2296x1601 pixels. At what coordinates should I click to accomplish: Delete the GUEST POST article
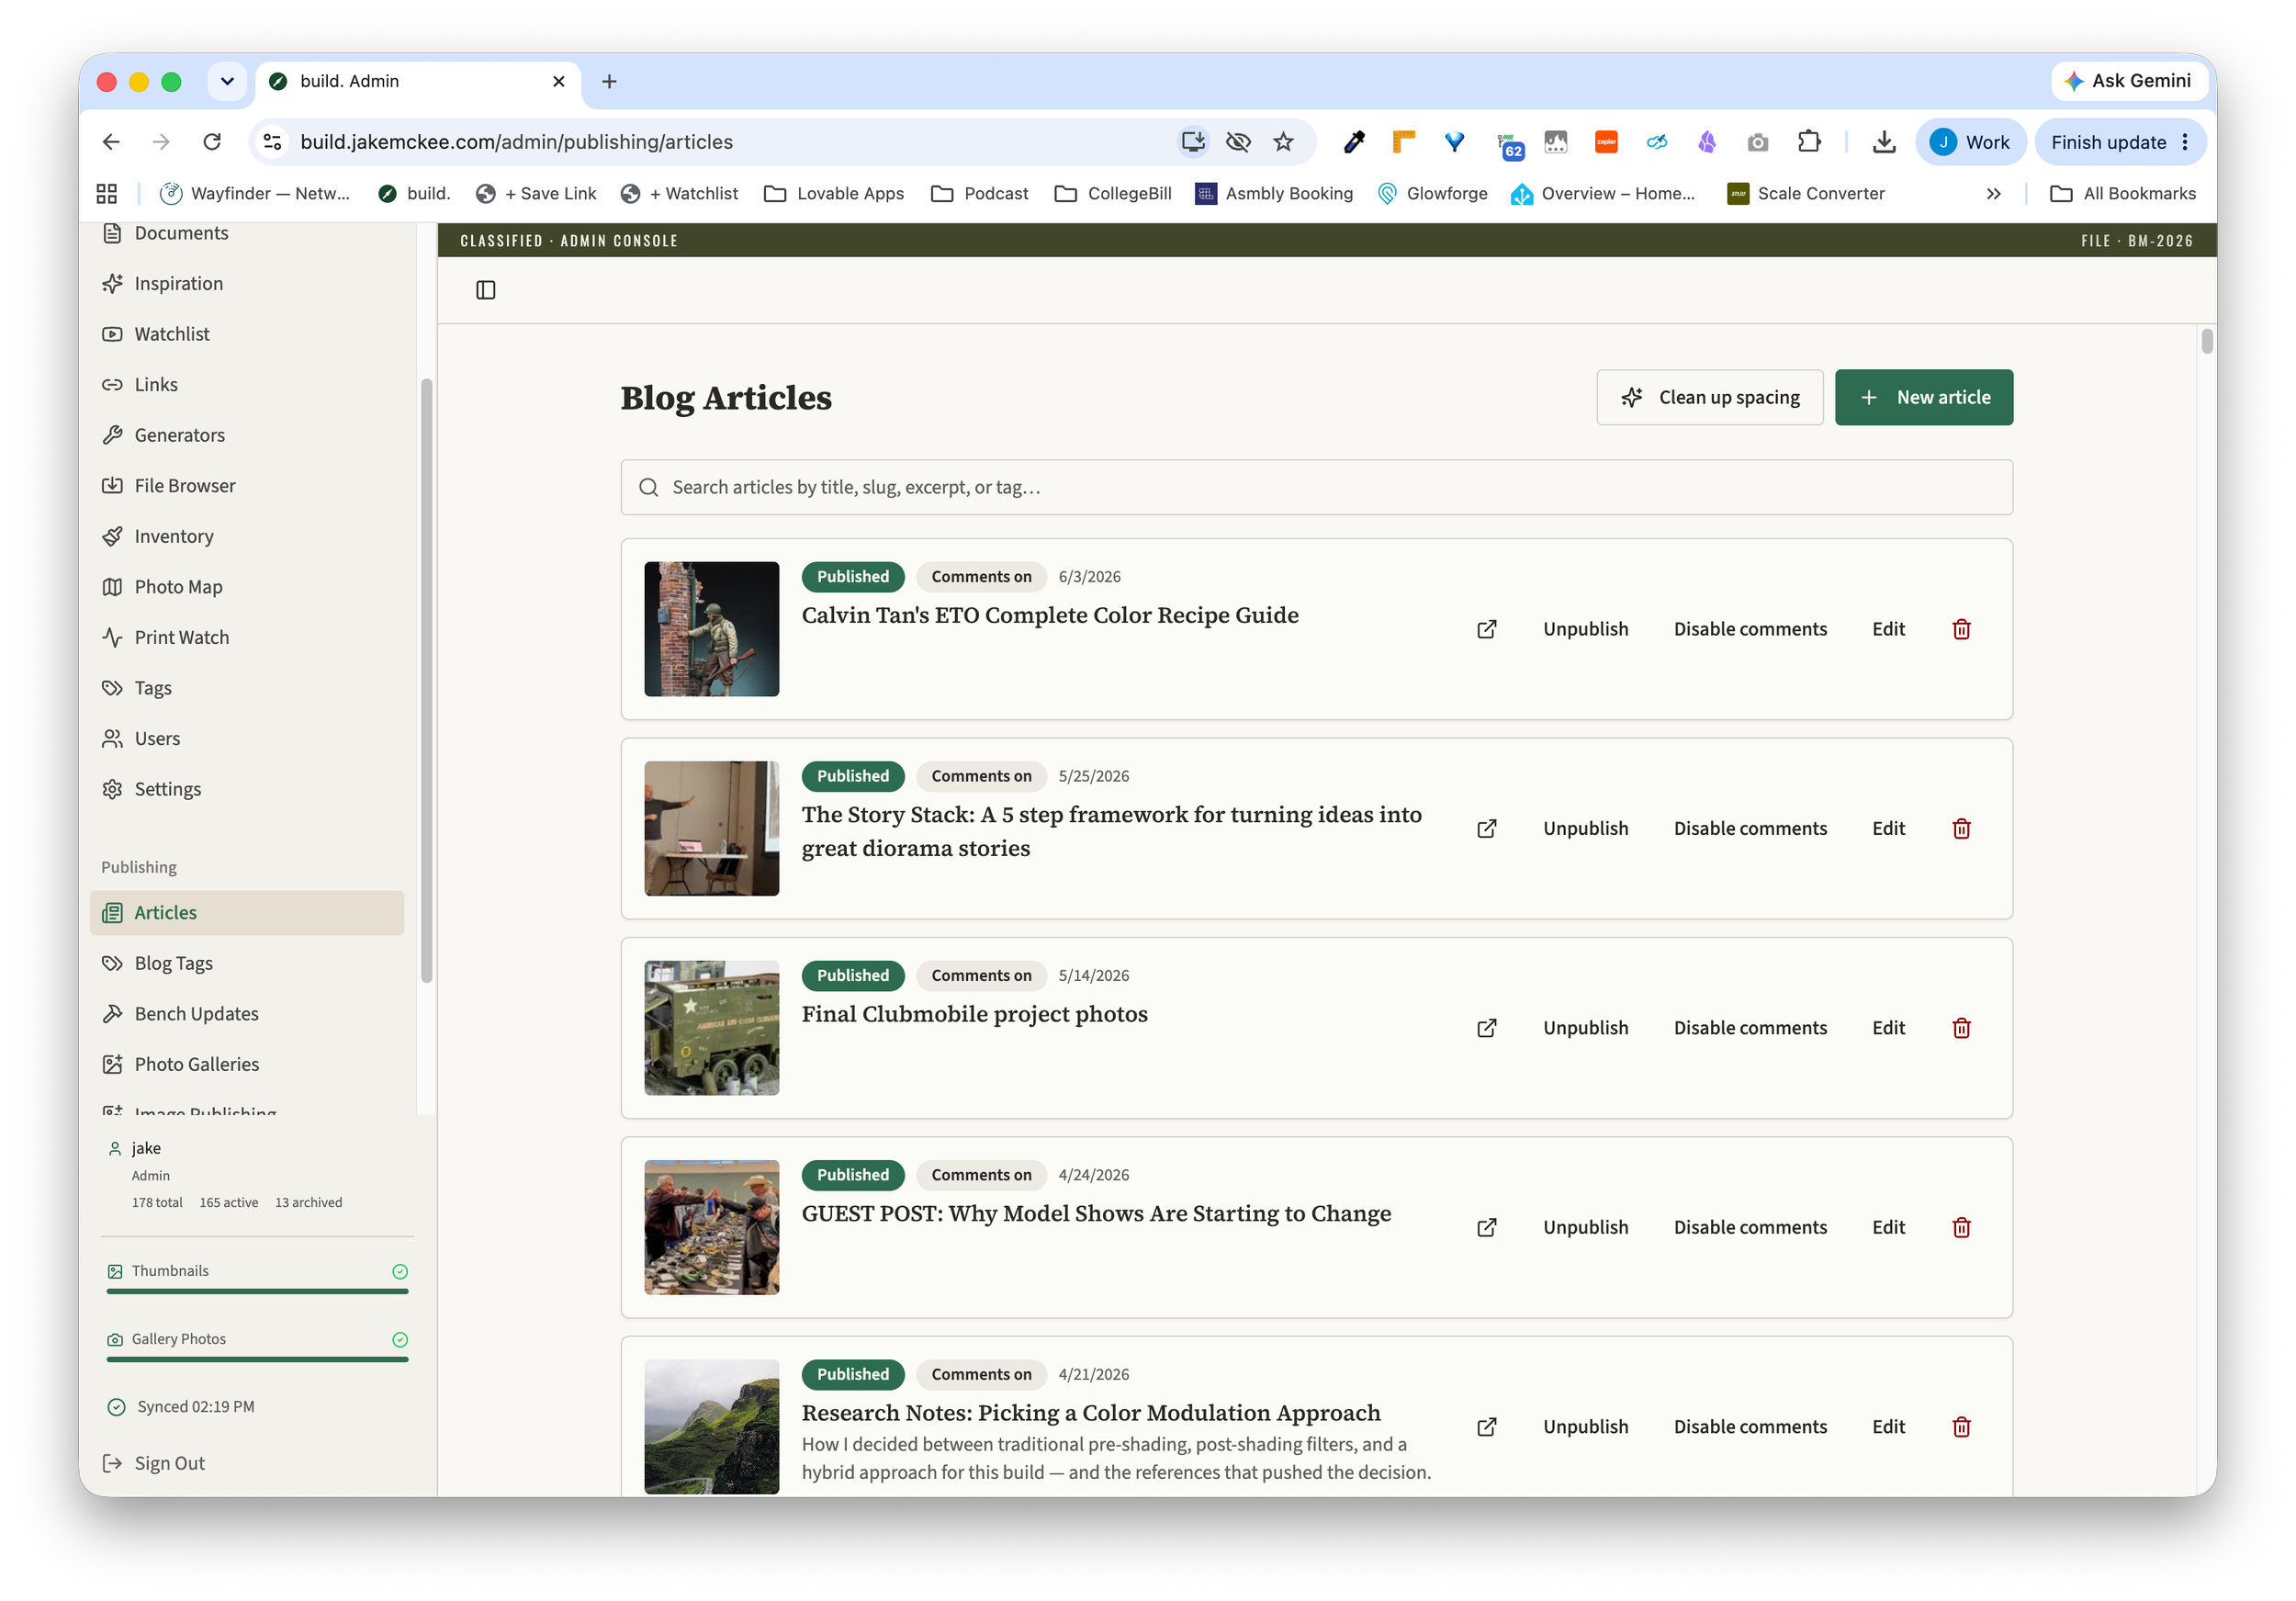coord(1961,1227)
